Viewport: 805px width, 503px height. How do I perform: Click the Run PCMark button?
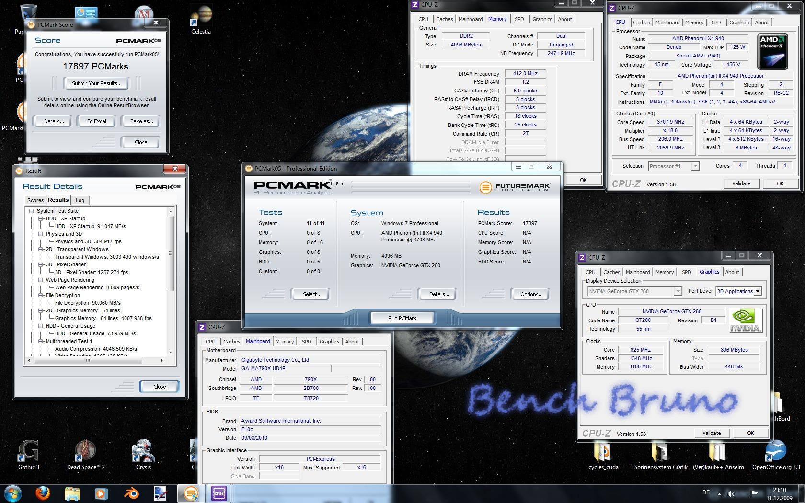(x=402, y=318)
